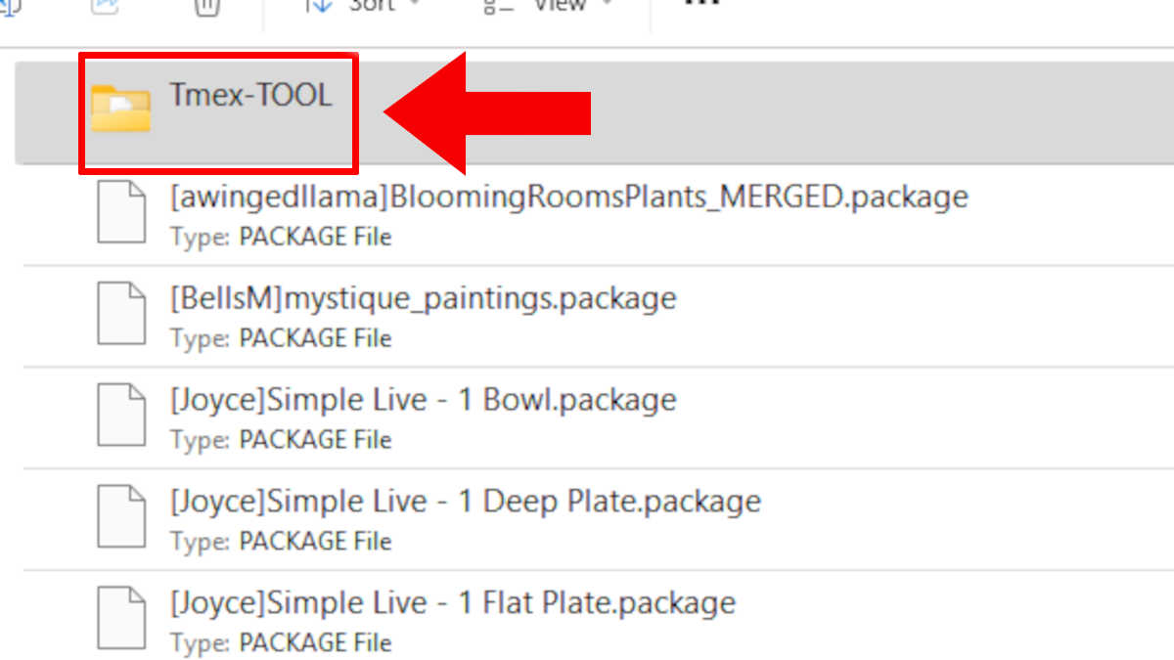
Task: Open the Tmex-TOOL folder icon
Action: [120, 108]
